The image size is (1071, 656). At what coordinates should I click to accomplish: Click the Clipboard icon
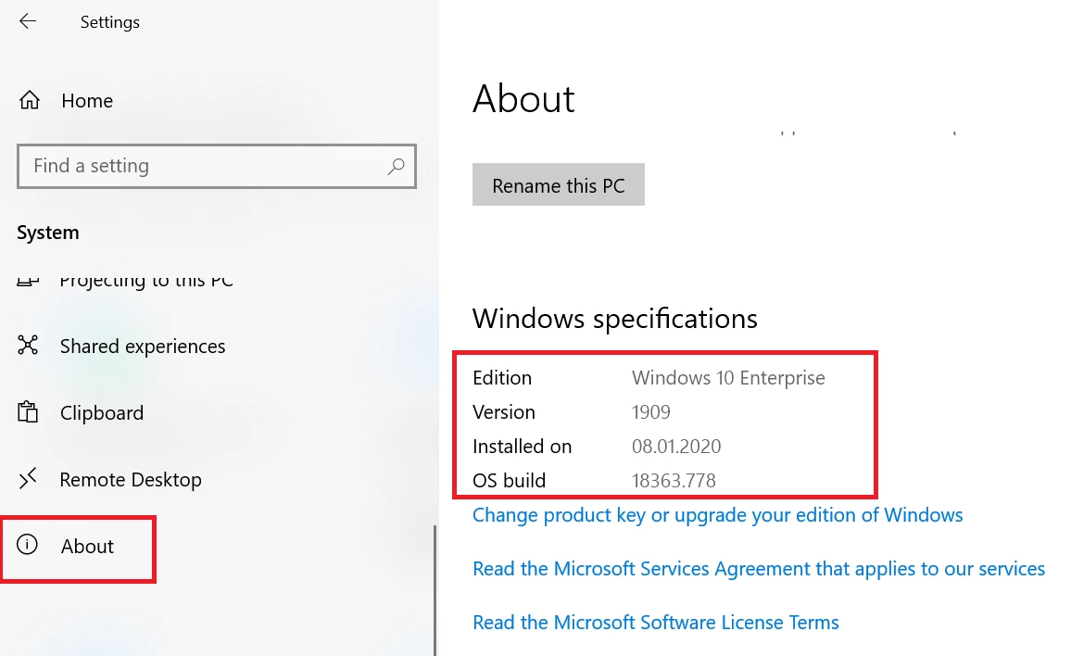click(x=28, y=411)
